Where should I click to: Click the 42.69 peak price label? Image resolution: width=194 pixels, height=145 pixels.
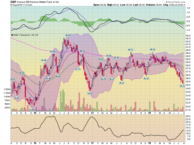tap(68, 35)
